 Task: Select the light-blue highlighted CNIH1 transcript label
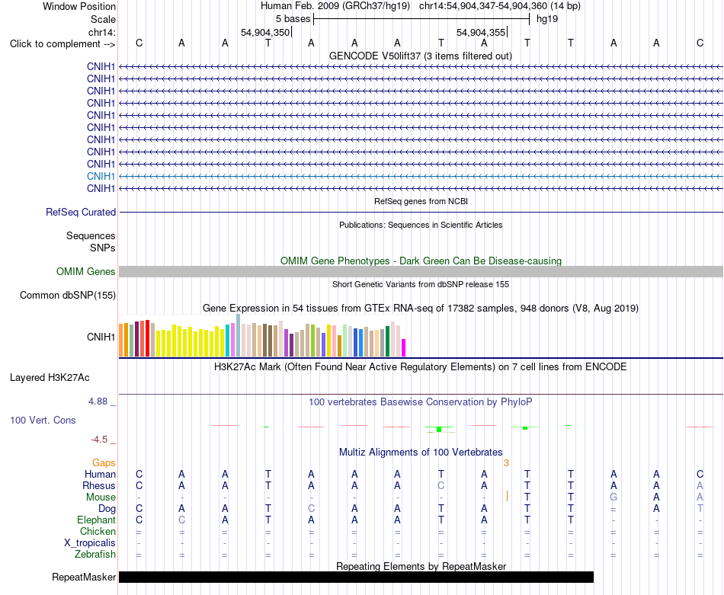pos(101,176)
